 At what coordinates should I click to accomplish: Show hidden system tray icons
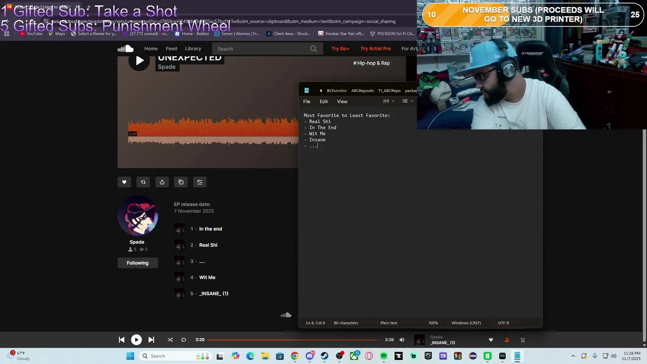point(573,356)
